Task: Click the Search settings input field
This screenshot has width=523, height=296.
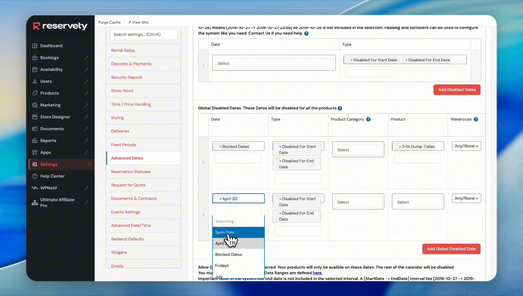Action: coord(144,35)
